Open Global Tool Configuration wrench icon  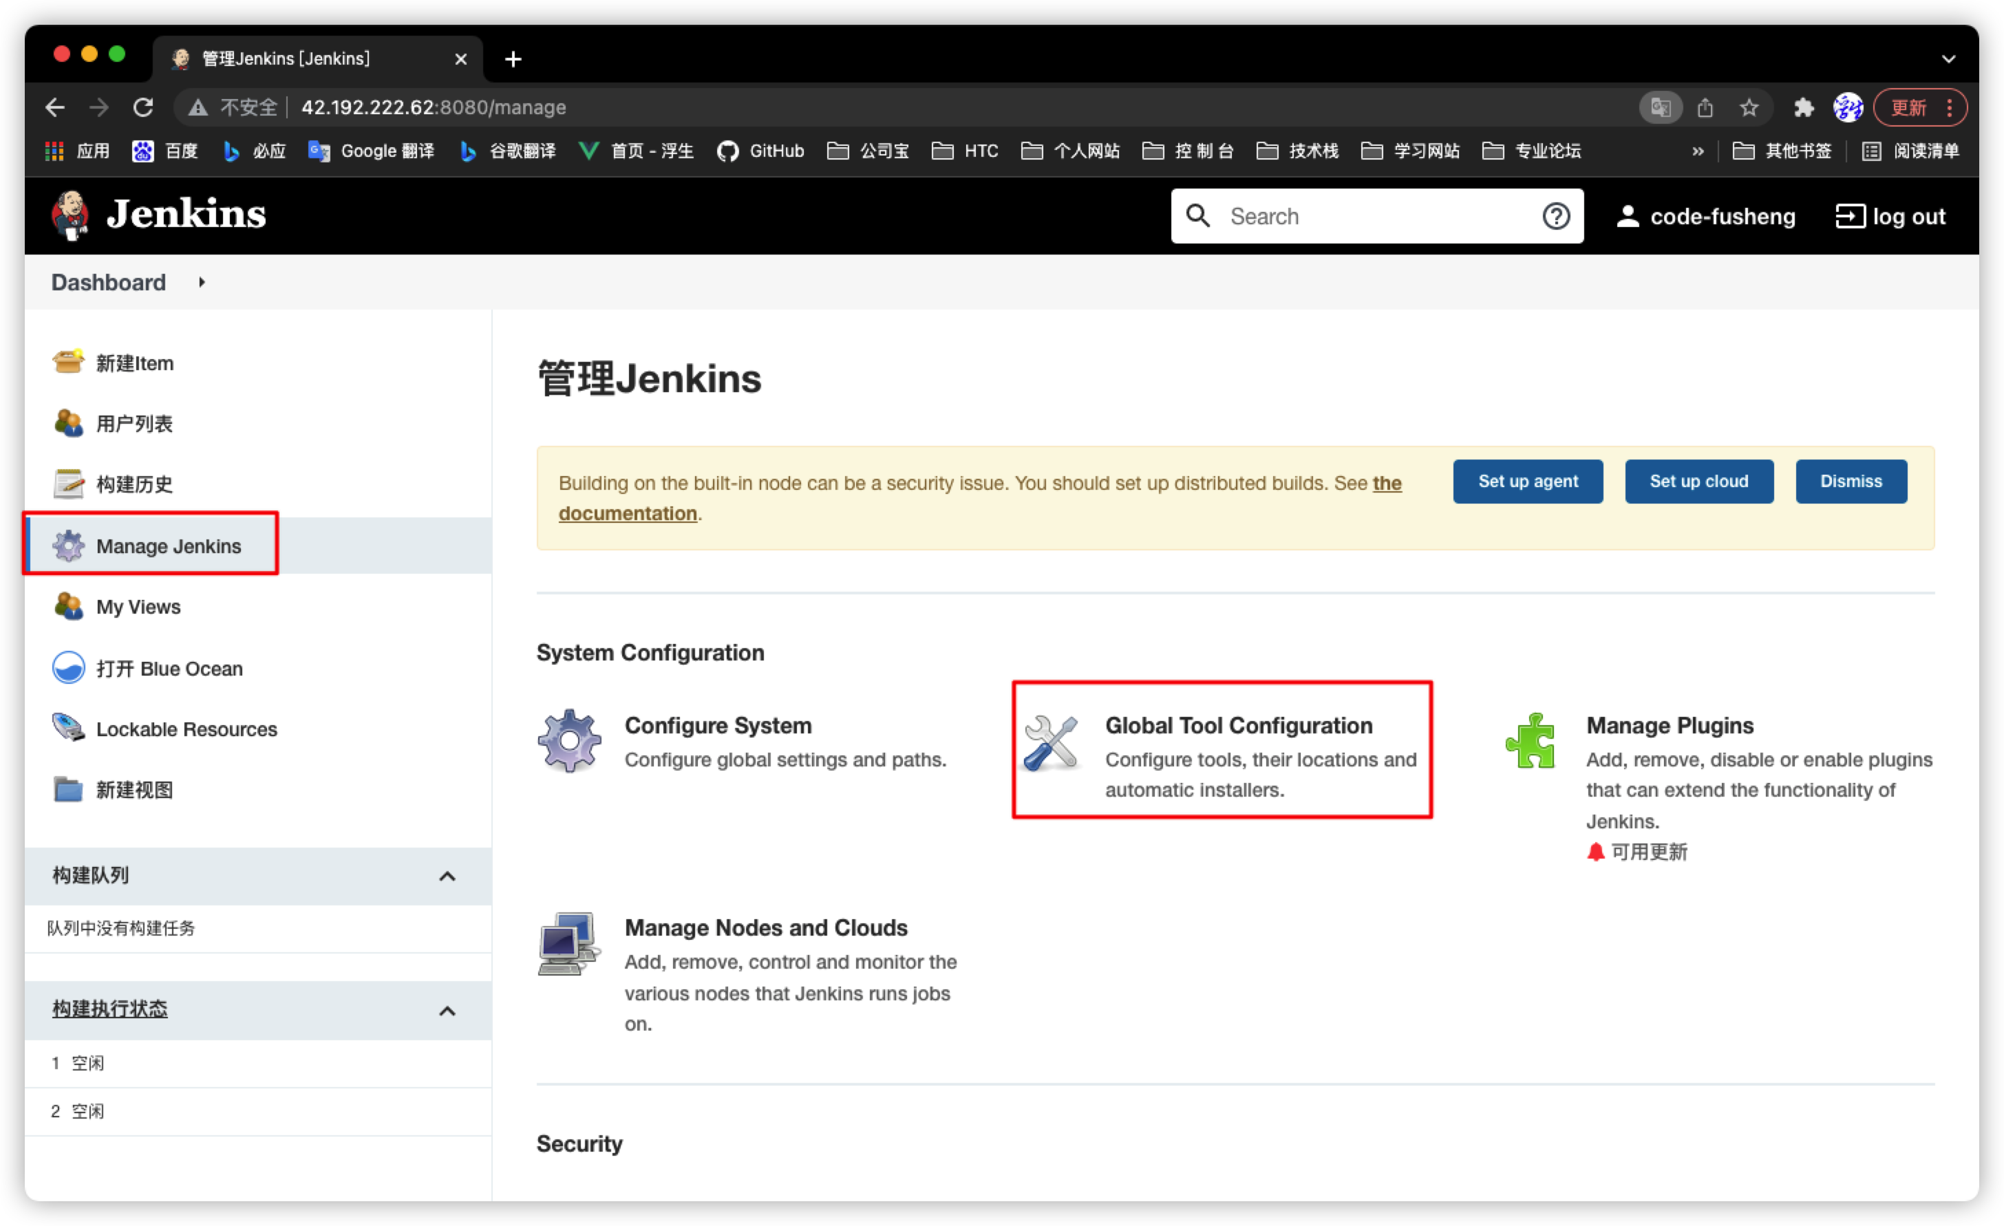click(1051, 742)
